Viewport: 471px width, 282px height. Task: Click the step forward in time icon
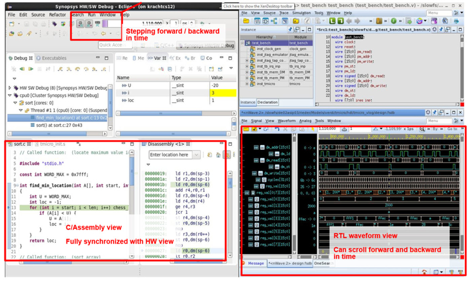tap(89, 24)
